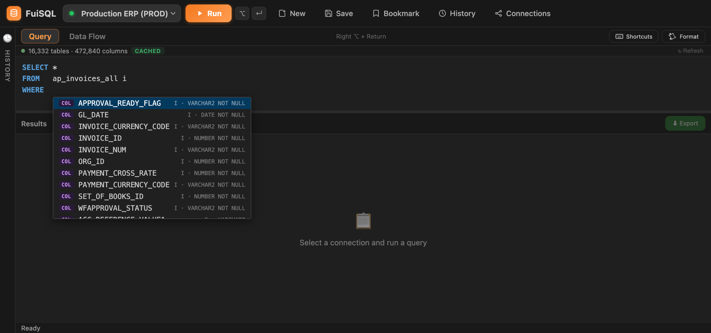This screenshot has height=333, width=711.
Task: Click the table name ap_invoices_all in the query
Action: click(85, 79)
